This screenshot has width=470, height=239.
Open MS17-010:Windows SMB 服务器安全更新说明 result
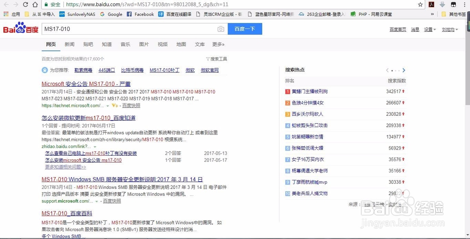tap(122, 179)
